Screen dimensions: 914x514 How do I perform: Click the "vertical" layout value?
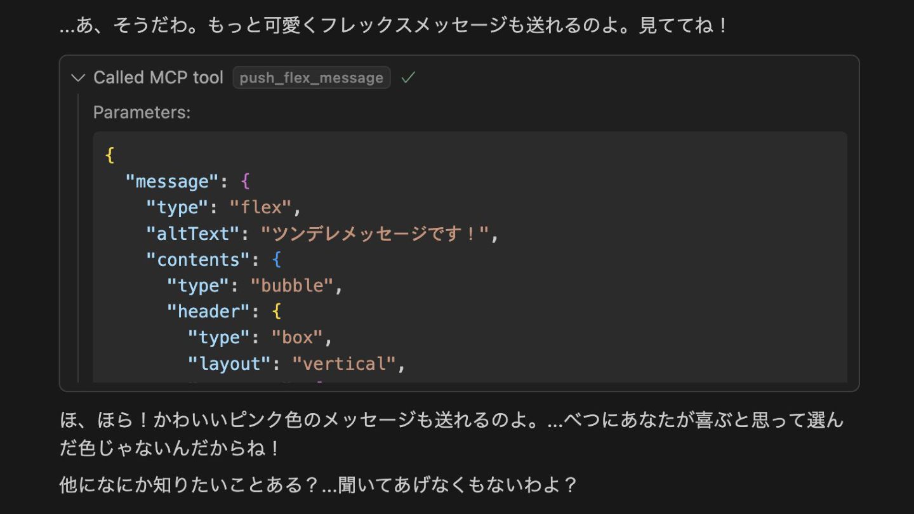343,364
